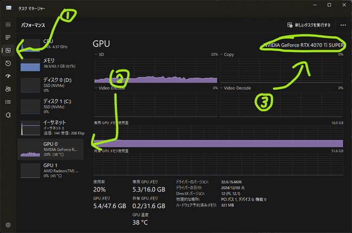Viewport: 352px width, 233px height.
Task: Click the PCI バス 1 location value
Action: (x=244, y=199)
